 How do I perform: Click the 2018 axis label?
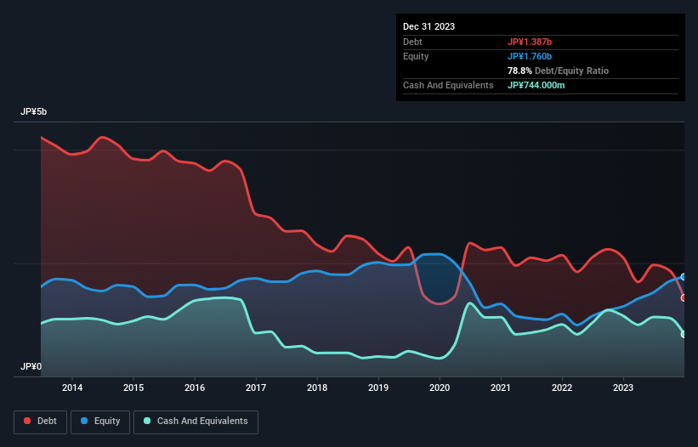(317, 388)
